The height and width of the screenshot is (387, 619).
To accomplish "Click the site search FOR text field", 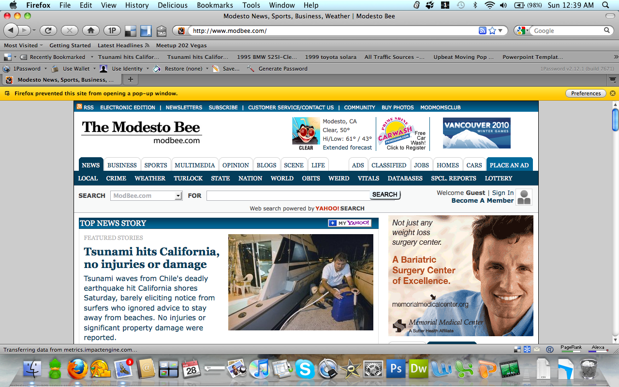I will coord(288,195).
